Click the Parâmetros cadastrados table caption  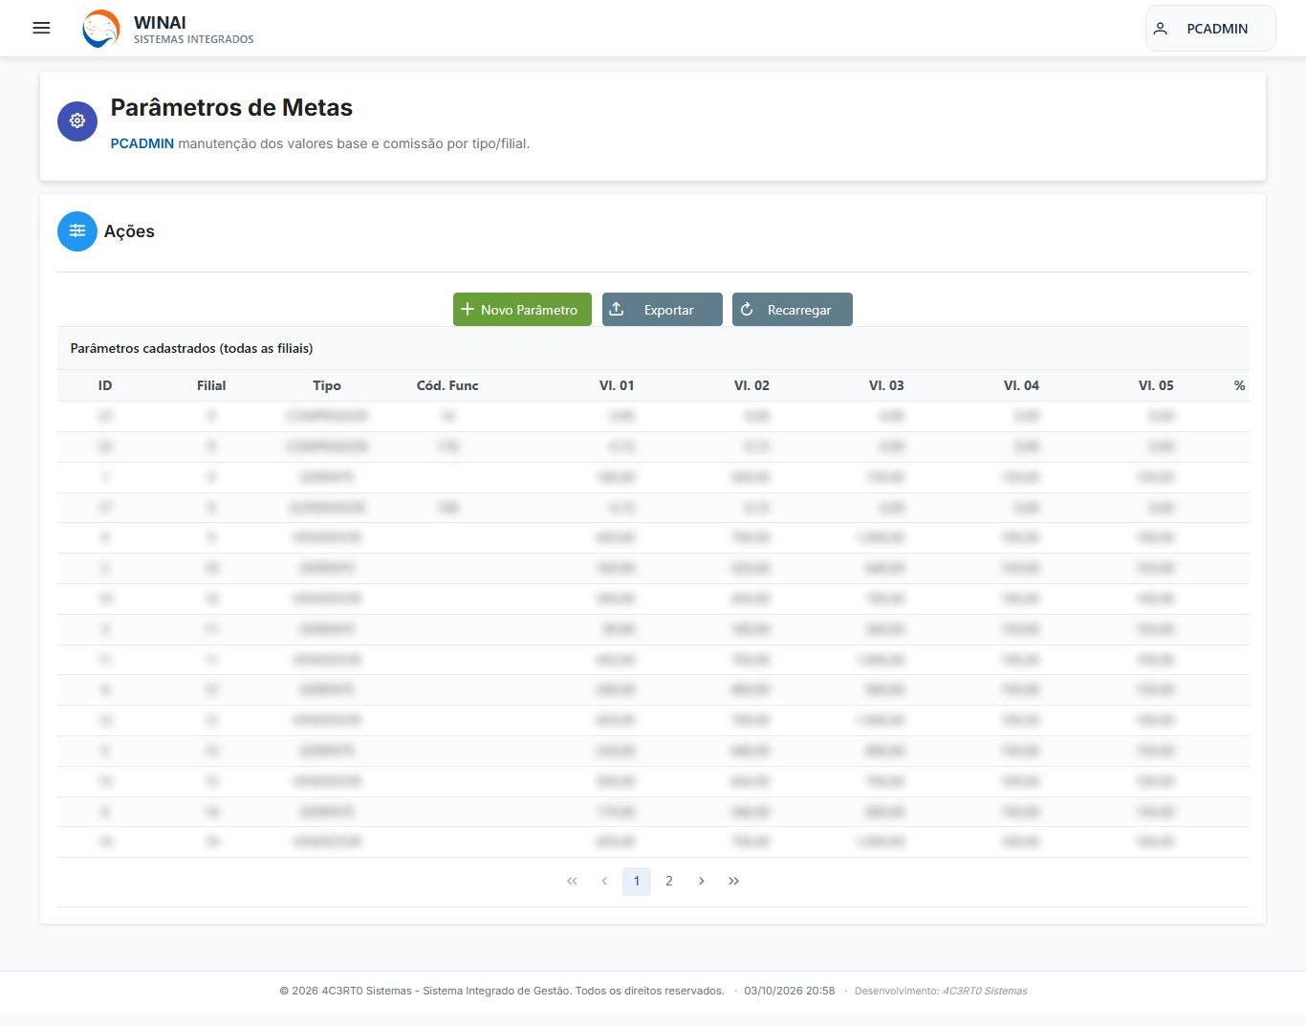click(192, 348)
